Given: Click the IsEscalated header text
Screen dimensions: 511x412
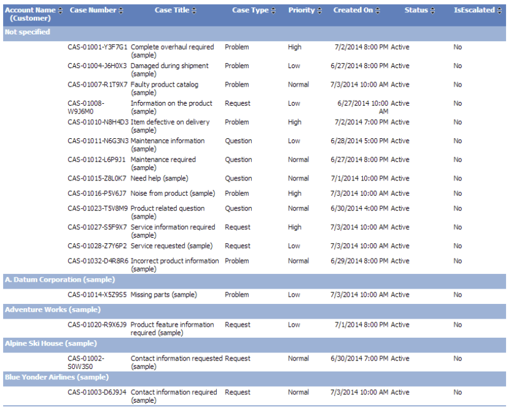Looking at the screenshot, I should pos(475,10).
